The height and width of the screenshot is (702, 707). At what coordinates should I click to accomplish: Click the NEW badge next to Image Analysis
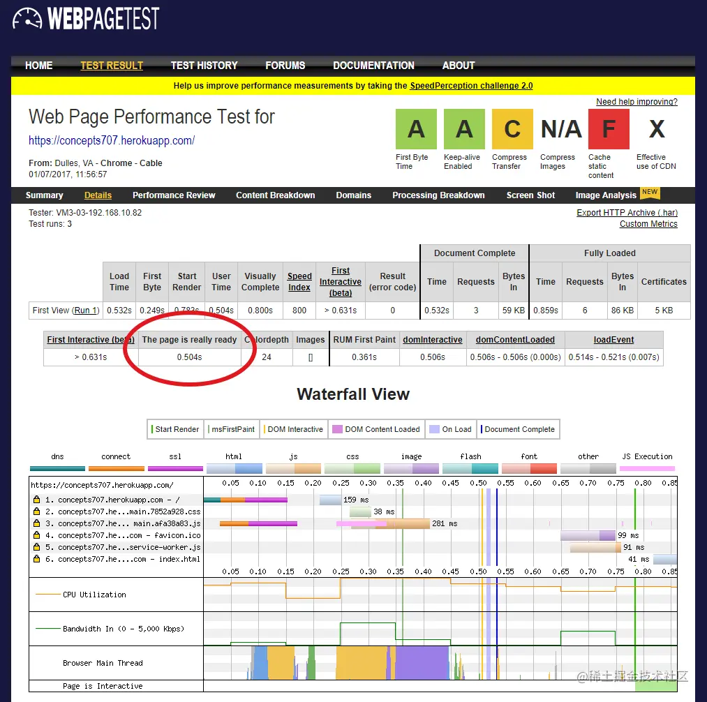point(650,192)
